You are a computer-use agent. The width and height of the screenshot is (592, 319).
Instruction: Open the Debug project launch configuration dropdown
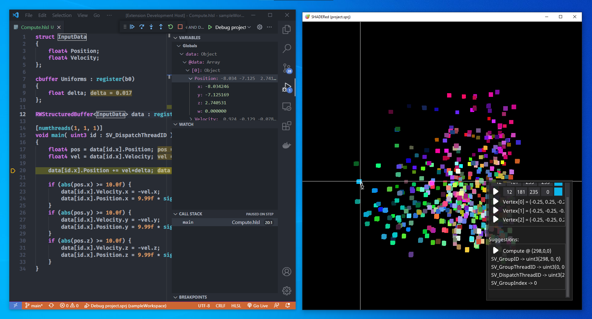coord(249,27)
